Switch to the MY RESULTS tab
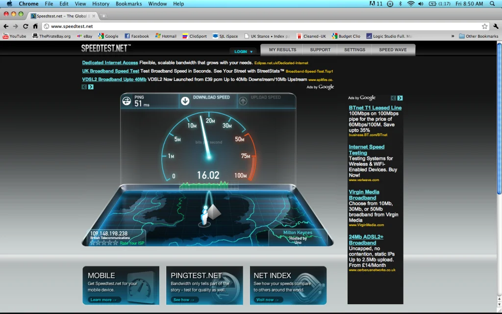502x314 pixels. [282, 50]
